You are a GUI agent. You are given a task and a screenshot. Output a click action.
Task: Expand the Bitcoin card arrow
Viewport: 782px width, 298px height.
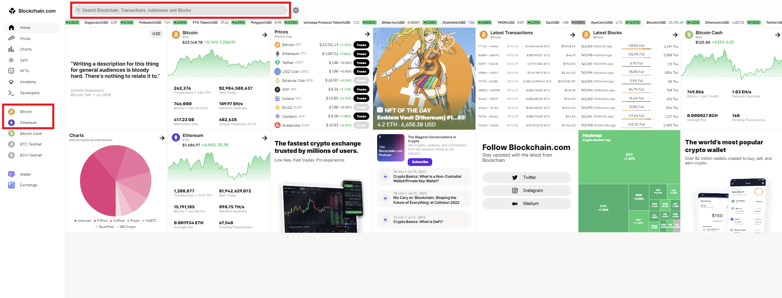(x=264, y=35)
